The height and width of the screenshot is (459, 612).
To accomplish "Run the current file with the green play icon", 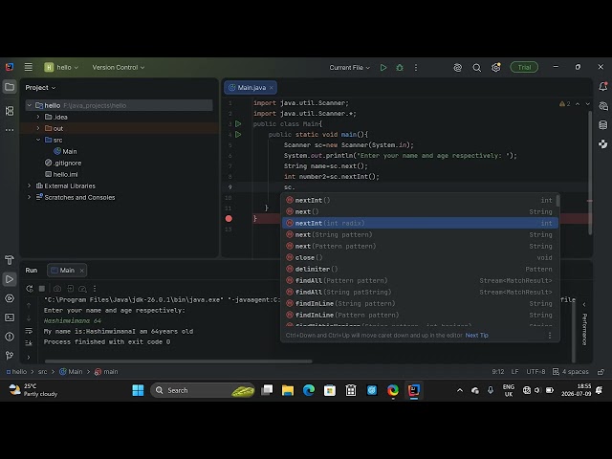I will (x=383, y=68).
